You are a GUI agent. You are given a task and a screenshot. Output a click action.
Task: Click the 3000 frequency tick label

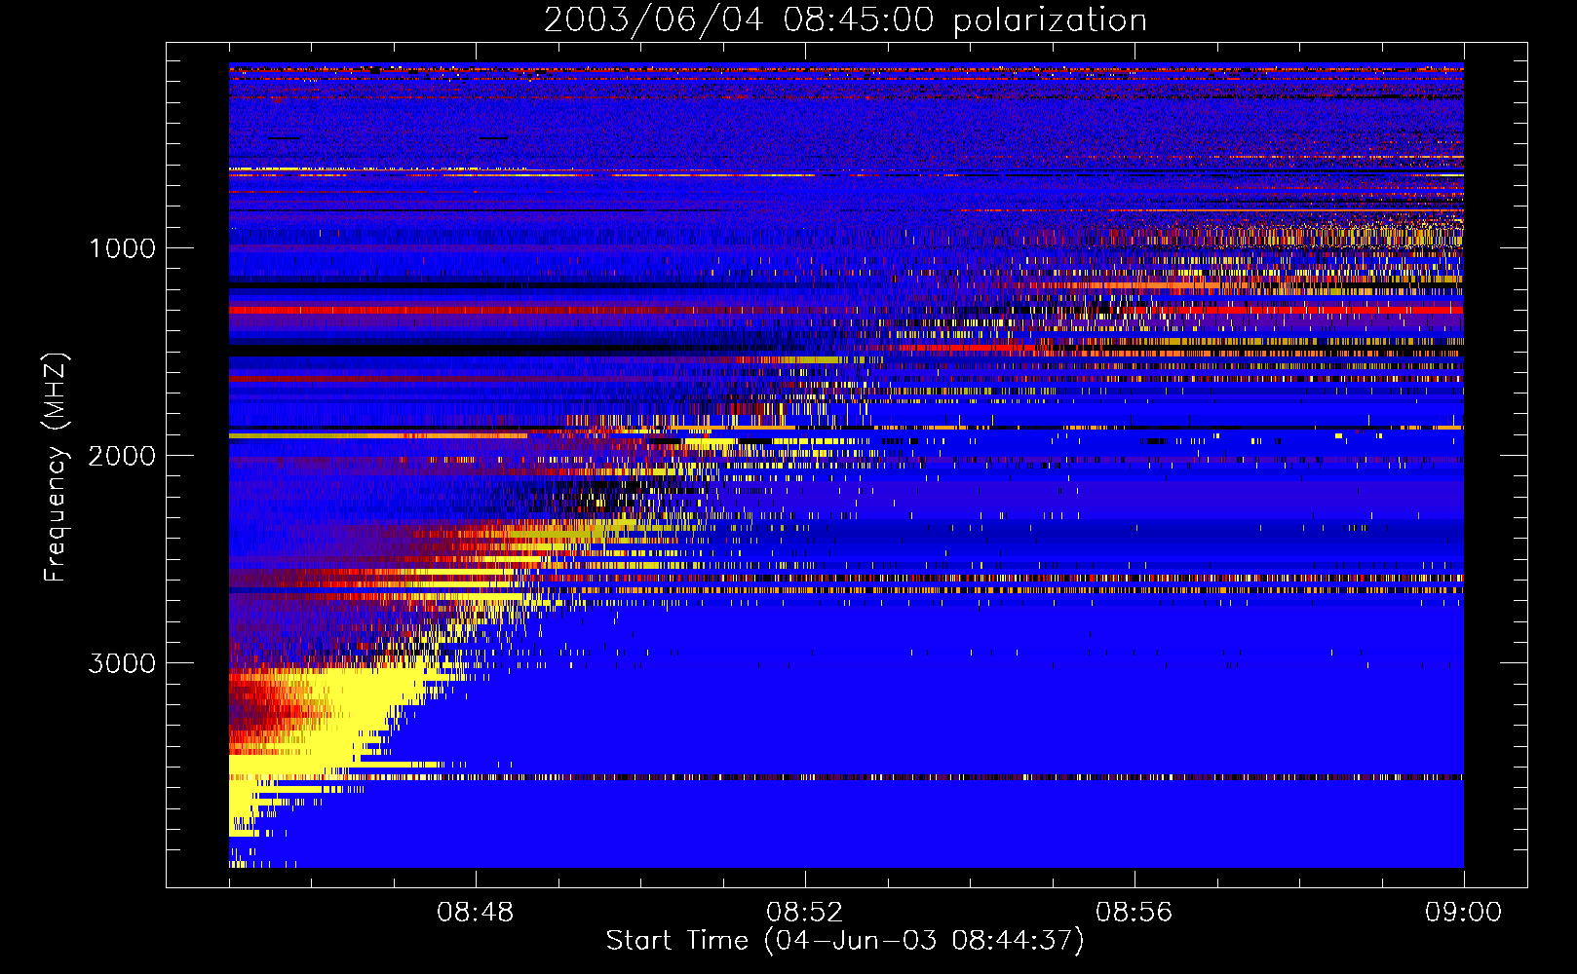point(122,663)
